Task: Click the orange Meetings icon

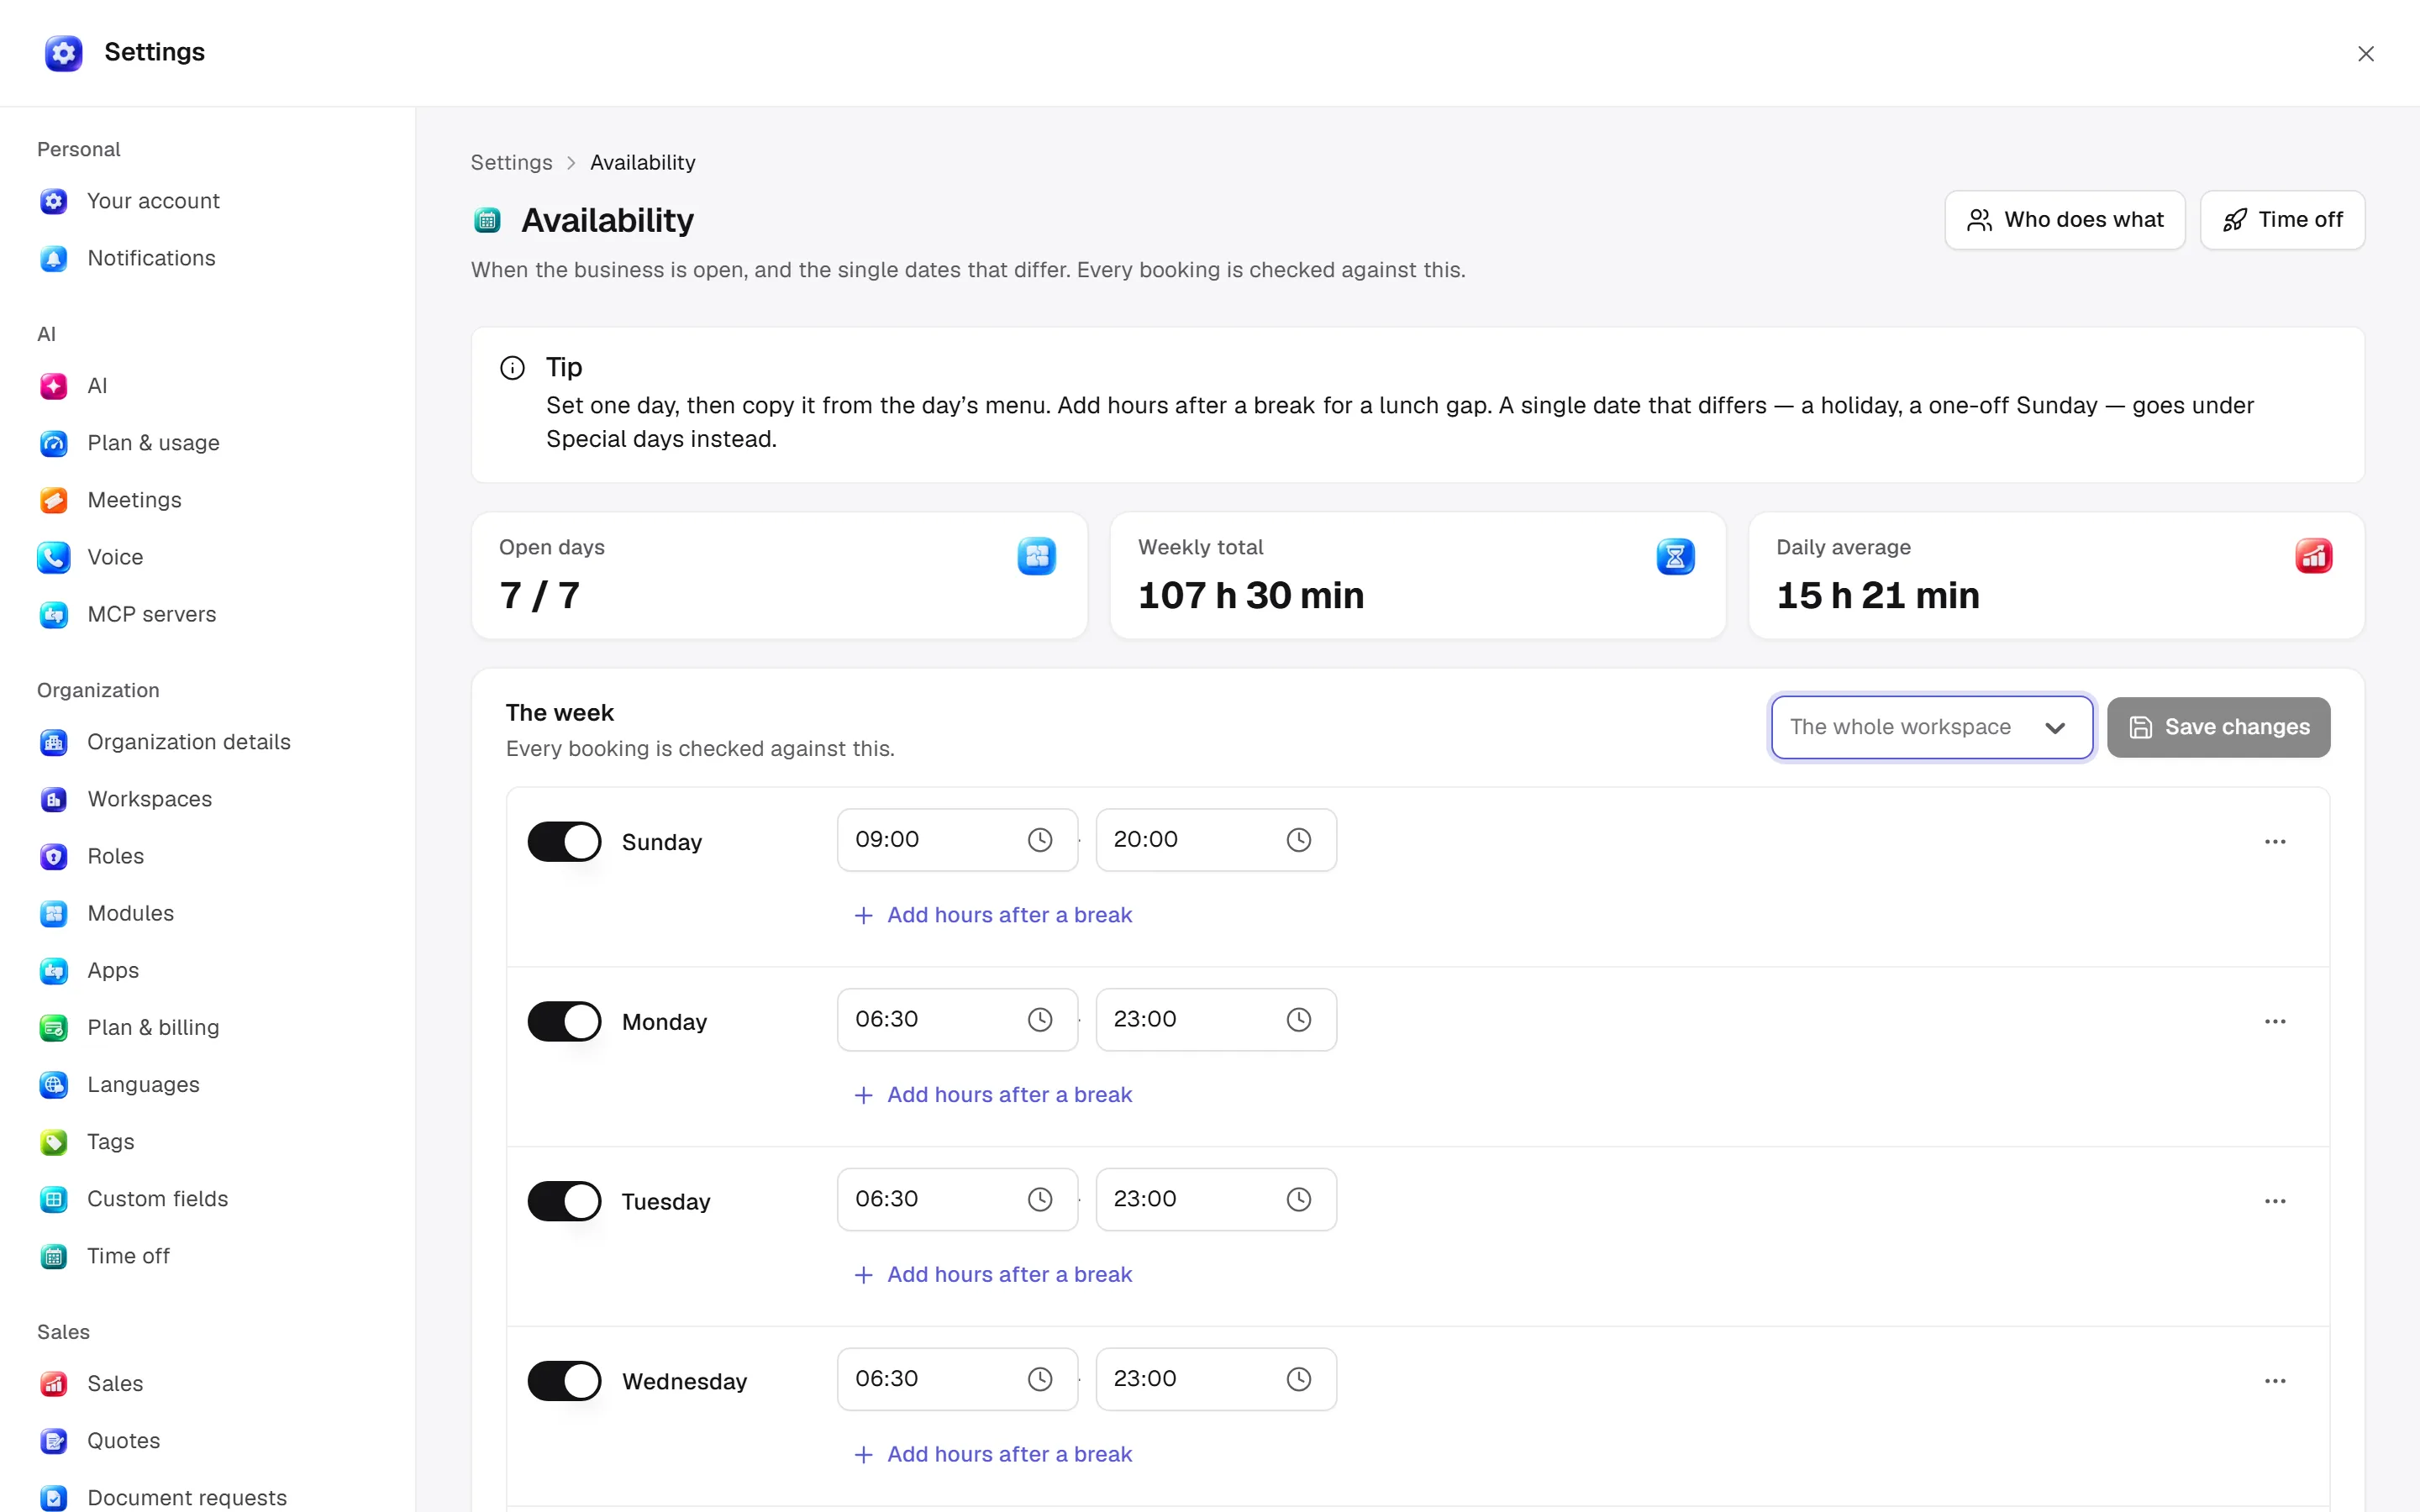Action: [54, 500]
